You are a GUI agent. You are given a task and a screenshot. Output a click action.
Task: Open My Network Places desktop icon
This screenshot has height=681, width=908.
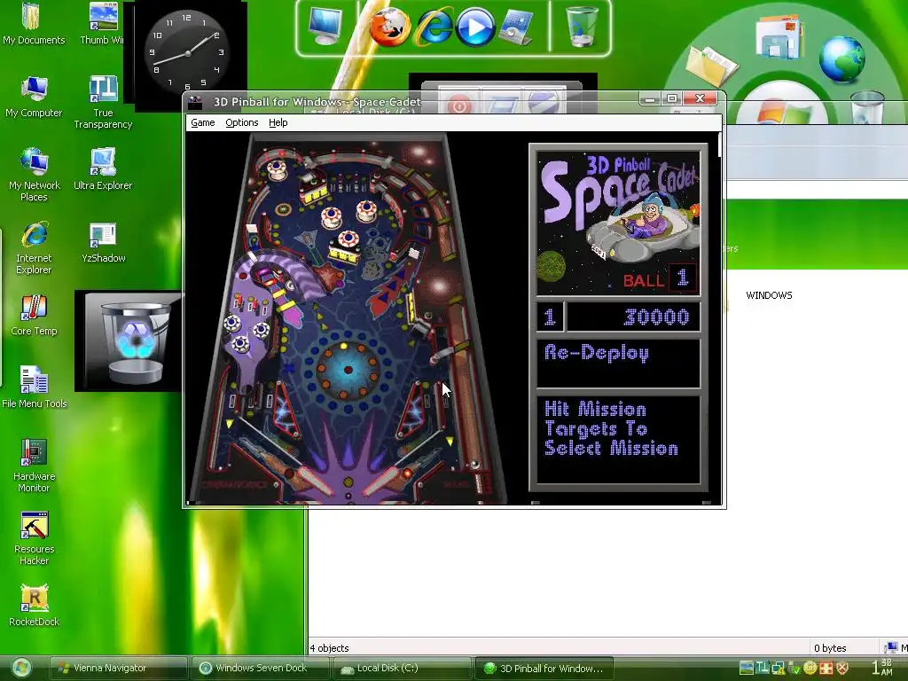coord(35,175)
